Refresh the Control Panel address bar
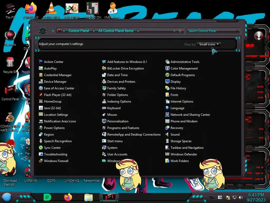The height and width of the screenshot is (203, 270). click(180, 31)
